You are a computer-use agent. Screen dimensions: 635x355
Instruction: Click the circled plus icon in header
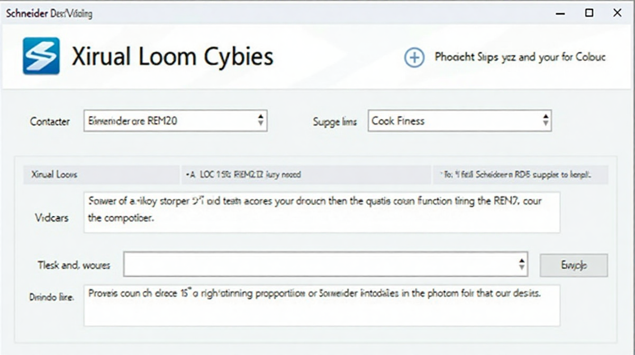pyautogui.click(x=414, y=57)
